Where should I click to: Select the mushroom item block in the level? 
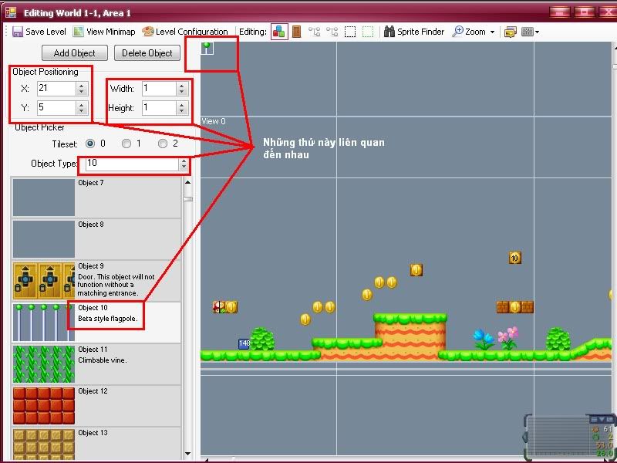pos(219,307)
